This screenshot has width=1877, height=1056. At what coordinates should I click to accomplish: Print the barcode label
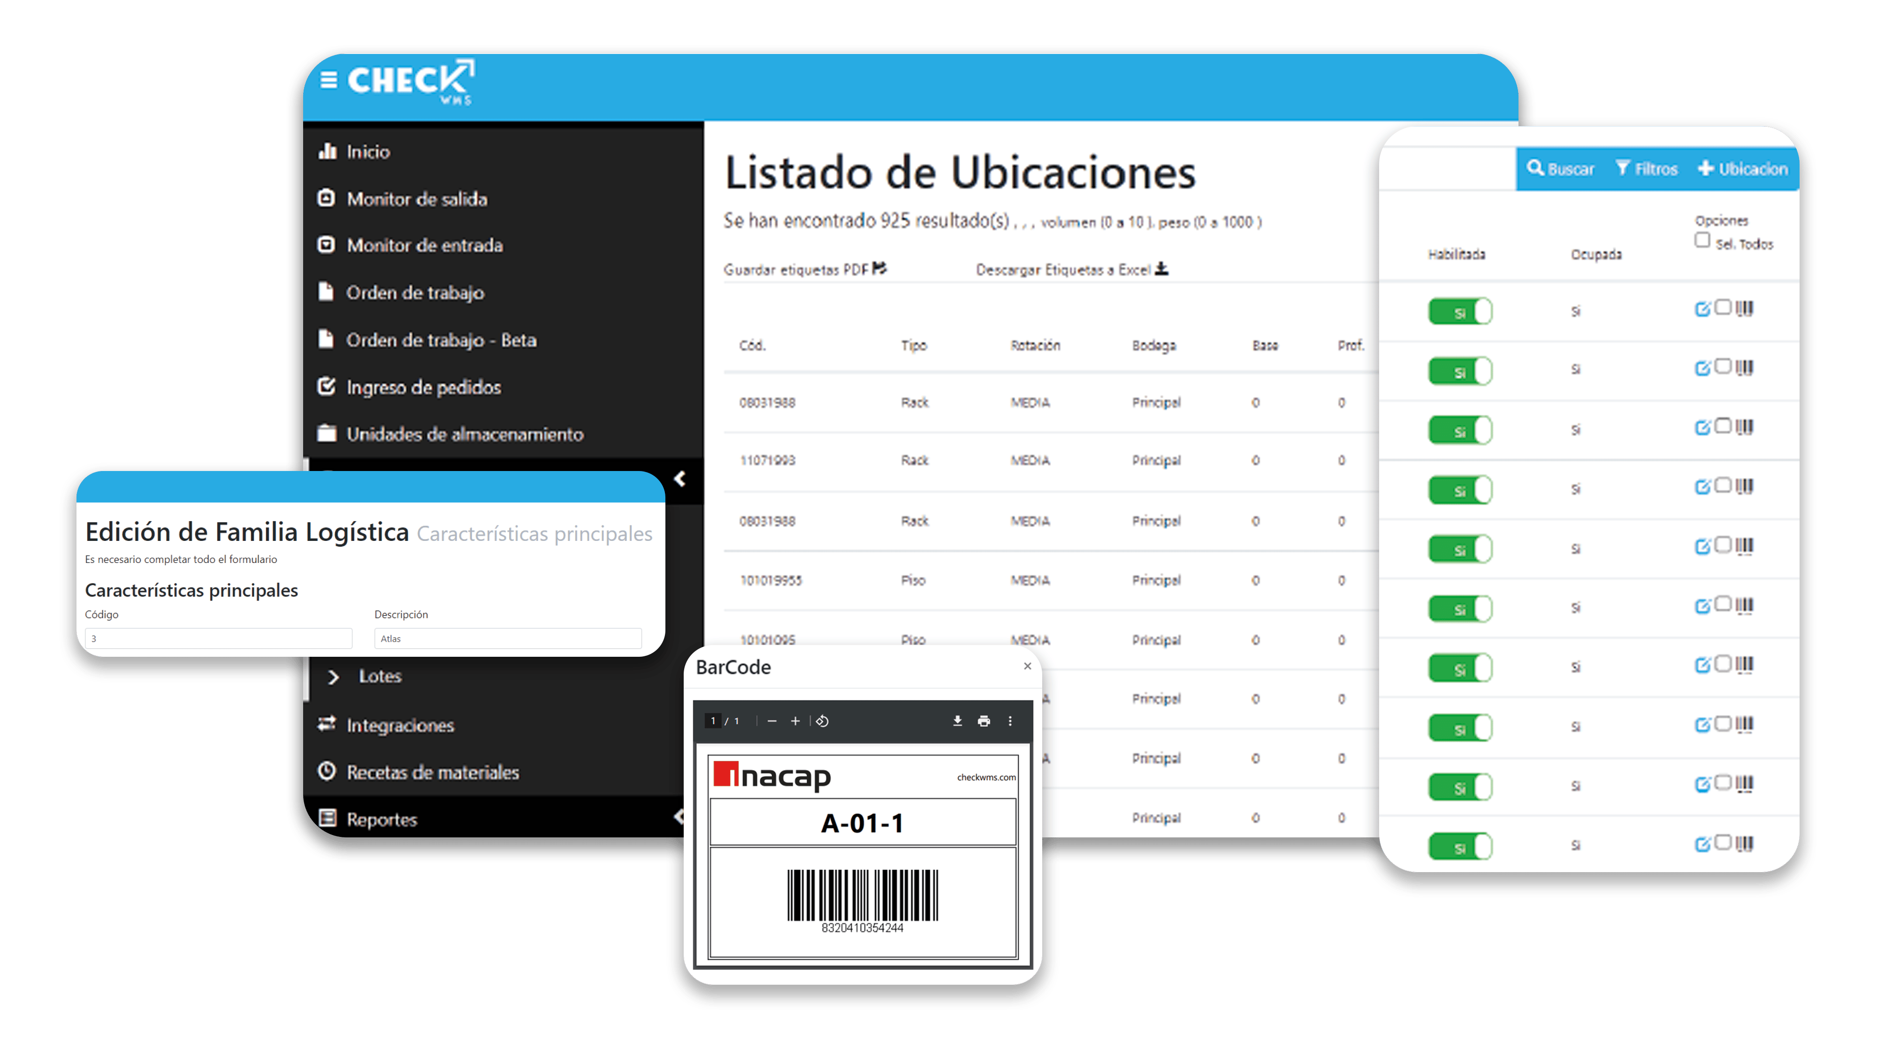[x=984, y=721]
